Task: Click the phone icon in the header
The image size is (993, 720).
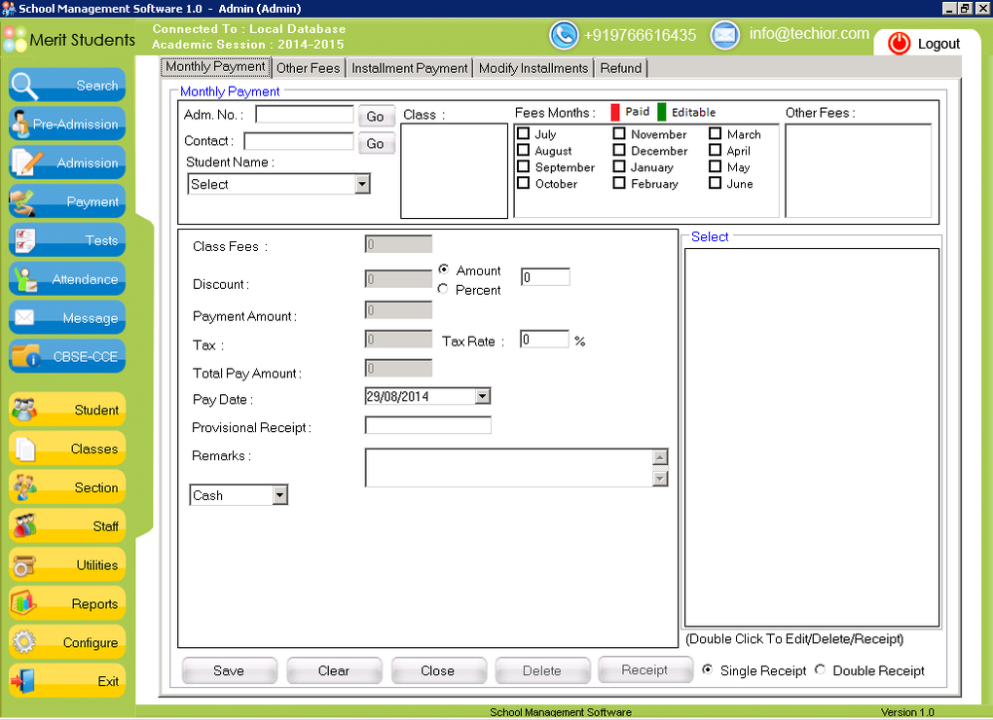Action: [564, 35]
